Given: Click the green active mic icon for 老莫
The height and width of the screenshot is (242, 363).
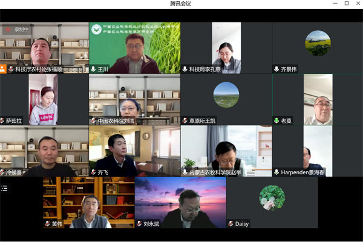Looking at the screenshot, I should point(276,120).
